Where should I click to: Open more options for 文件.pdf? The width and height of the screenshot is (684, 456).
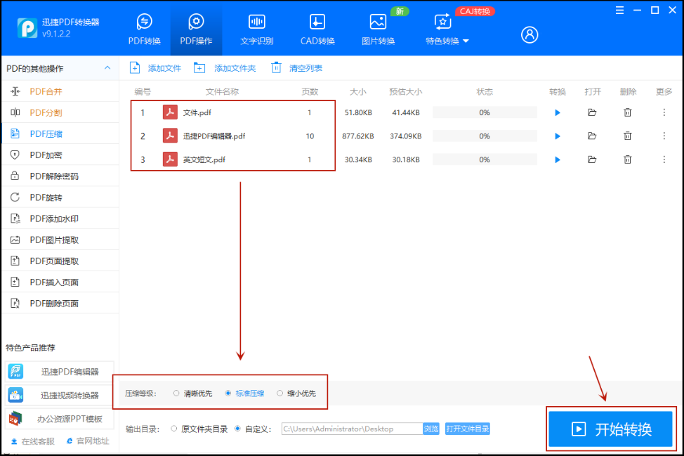click(664, 112)
